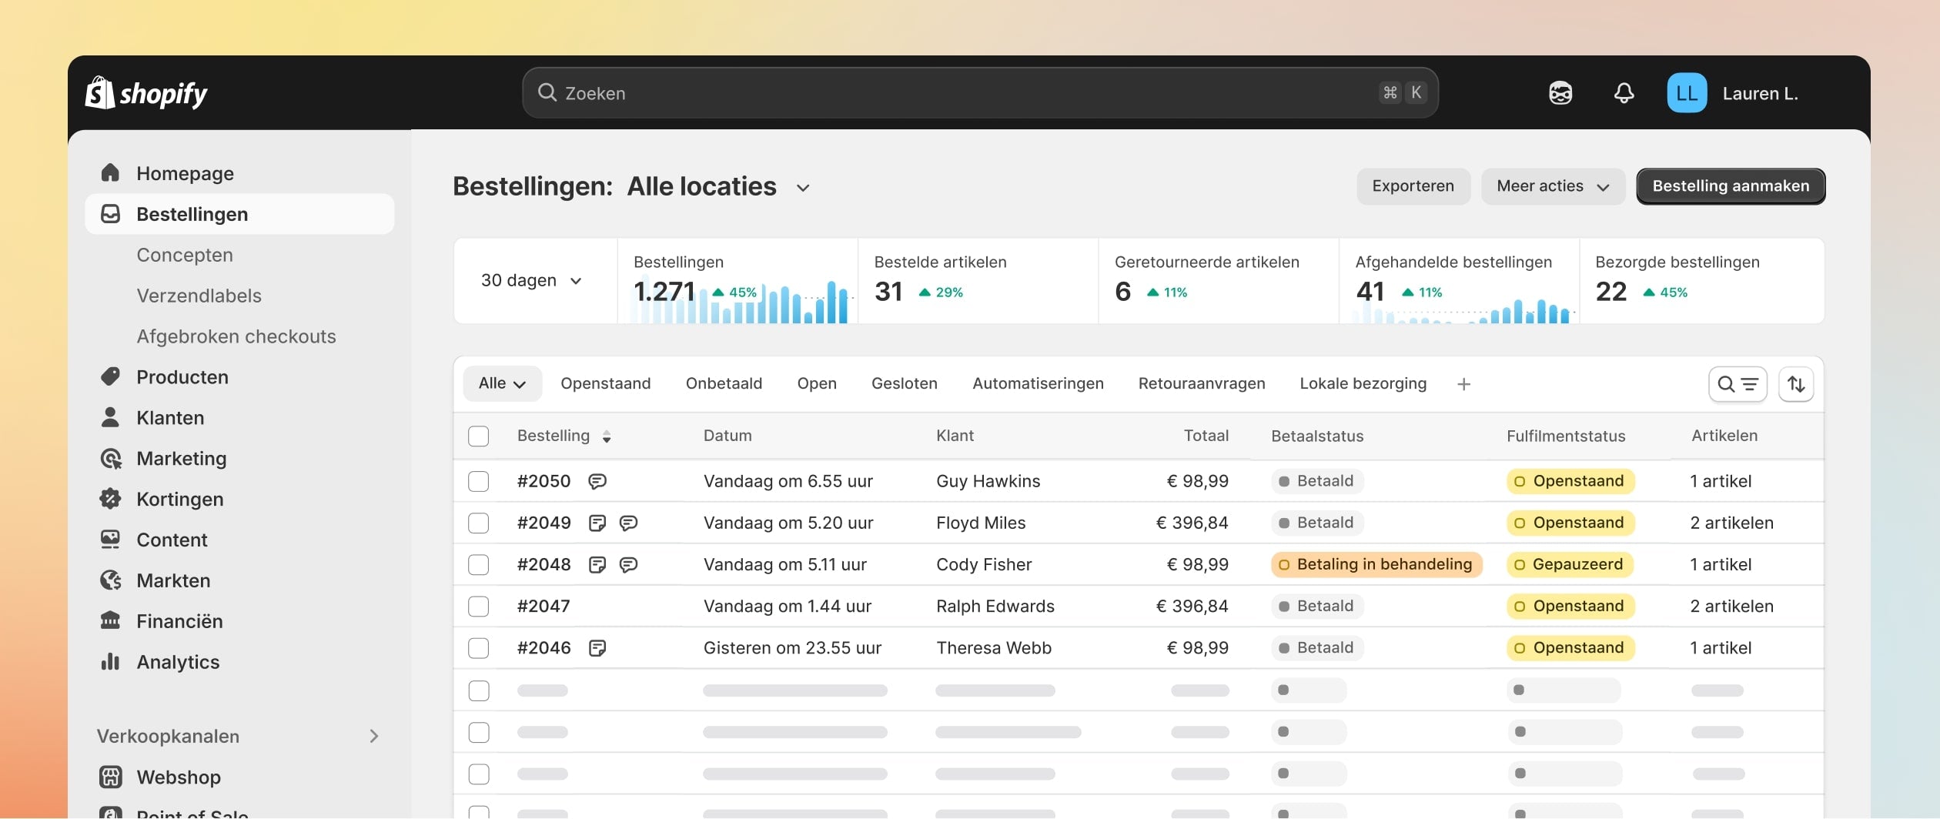Open Concepten in the sidebar

click(x=185, y=255)
